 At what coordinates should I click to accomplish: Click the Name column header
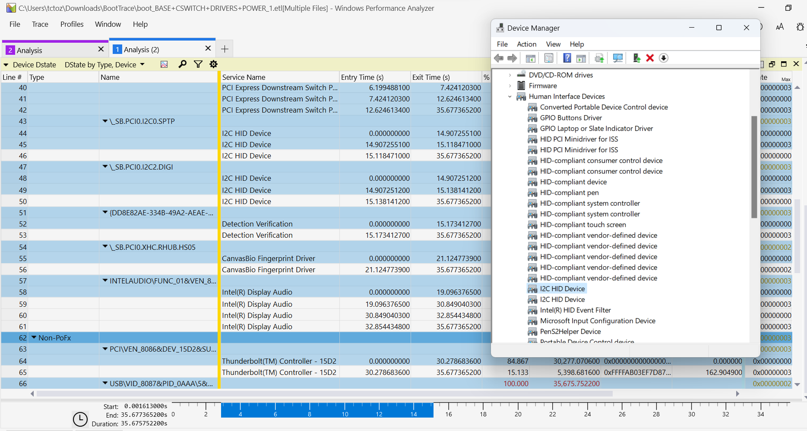coord(158,77)
